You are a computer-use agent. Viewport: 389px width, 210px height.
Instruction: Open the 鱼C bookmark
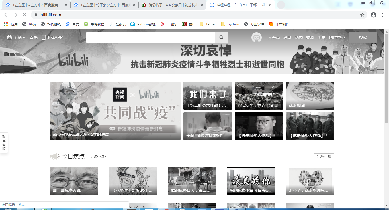click(x=189, y=24)
